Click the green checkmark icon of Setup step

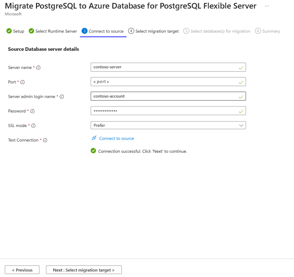(9, 31)
